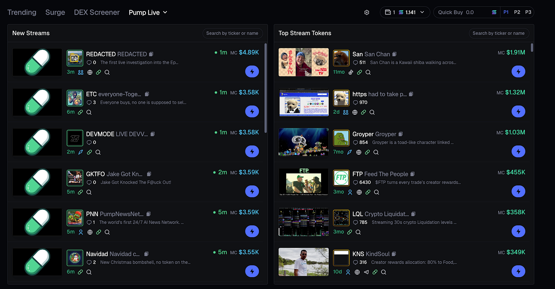
Task: Select the P1 preset
Action: (x=506, y=12)
